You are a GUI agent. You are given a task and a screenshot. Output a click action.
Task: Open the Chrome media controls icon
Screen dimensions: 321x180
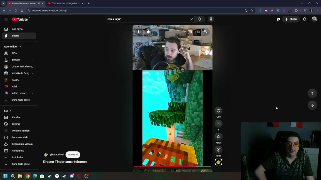coord(305,10)
